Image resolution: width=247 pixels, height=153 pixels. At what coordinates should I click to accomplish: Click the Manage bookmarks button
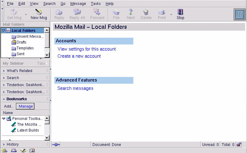coord(25,106)
